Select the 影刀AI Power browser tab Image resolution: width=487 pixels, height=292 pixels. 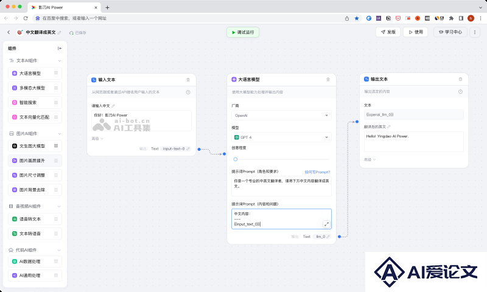(x=64, y=7)
